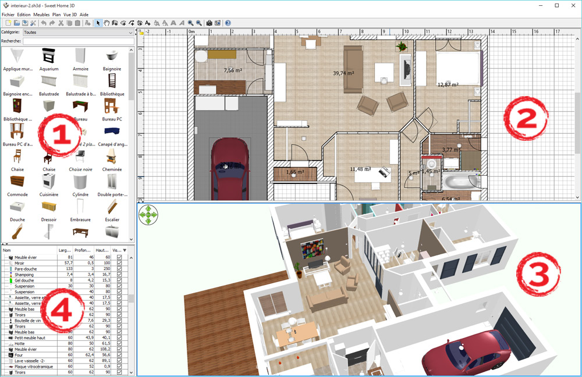Click the green navigation compass in 3D view
The width and height of the screenshot is (582, 377).
click(x=149, y=215)
